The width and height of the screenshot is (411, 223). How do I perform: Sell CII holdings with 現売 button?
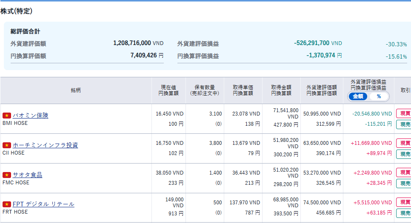(x=403, y=154)
